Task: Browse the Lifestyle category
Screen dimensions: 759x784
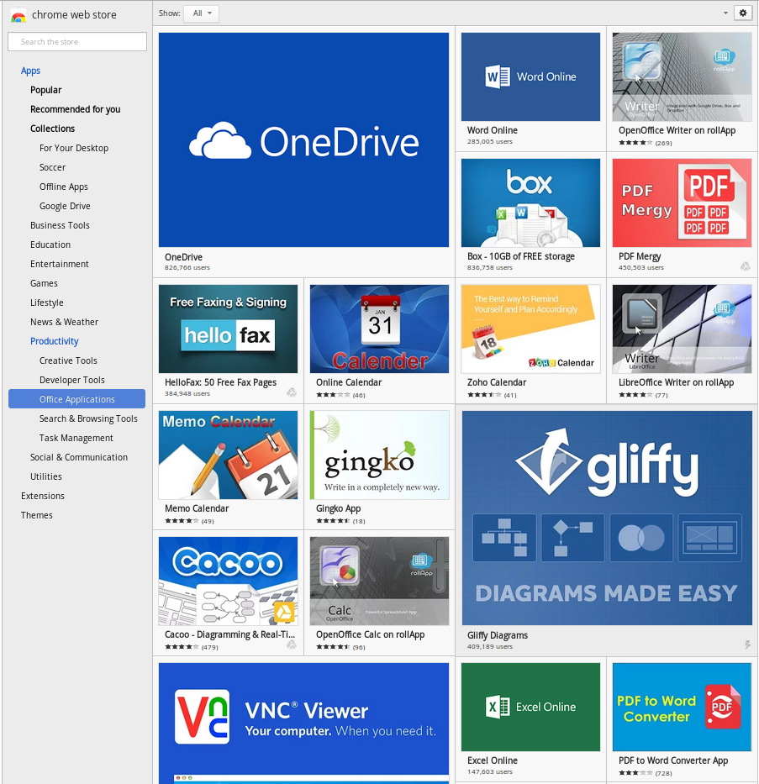Action: (x=46, y=303)
